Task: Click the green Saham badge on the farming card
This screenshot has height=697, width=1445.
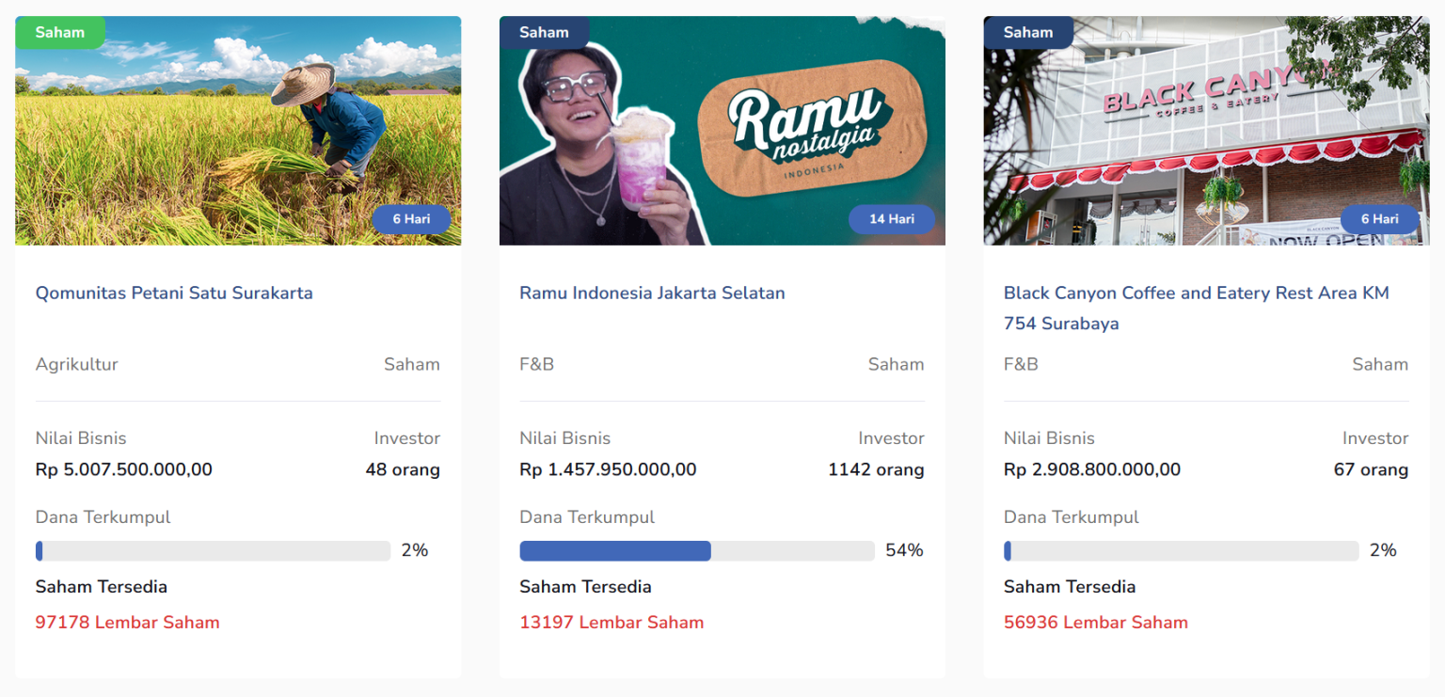Action: (x=59, y=32)
